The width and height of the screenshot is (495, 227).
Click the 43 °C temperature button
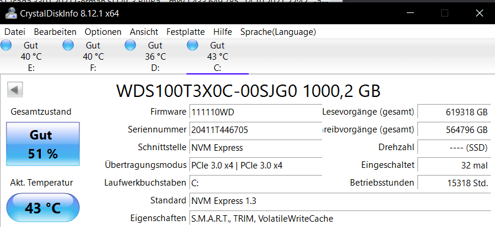click(x=43, y=208)
